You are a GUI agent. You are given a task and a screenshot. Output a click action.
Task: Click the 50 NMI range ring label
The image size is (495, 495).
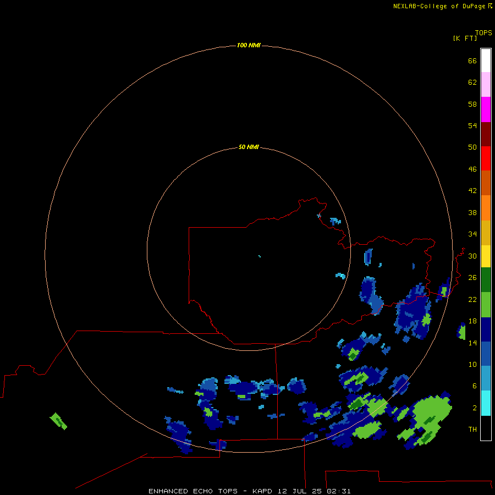(249, 147)
